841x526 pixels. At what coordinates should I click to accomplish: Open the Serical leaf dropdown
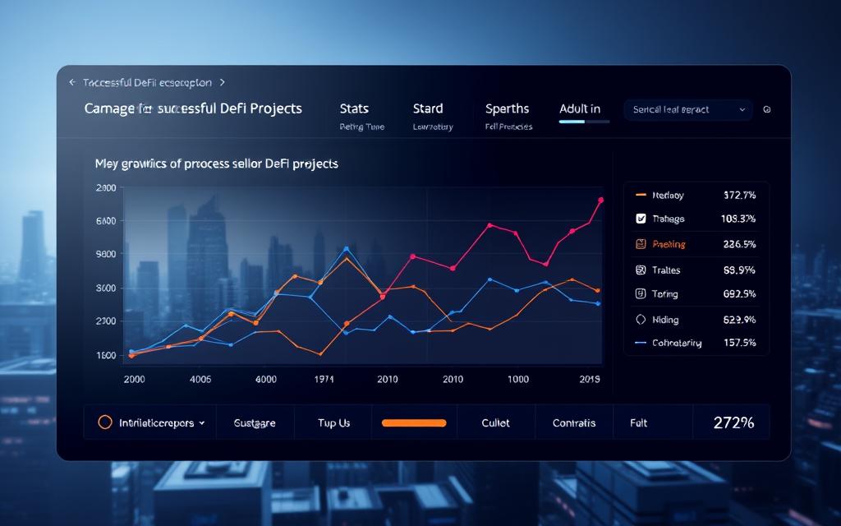(x=688, y=109)
